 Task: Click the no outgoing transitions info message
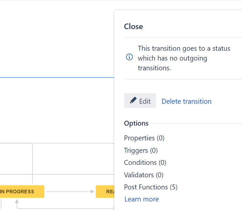[x=184, y=58]
